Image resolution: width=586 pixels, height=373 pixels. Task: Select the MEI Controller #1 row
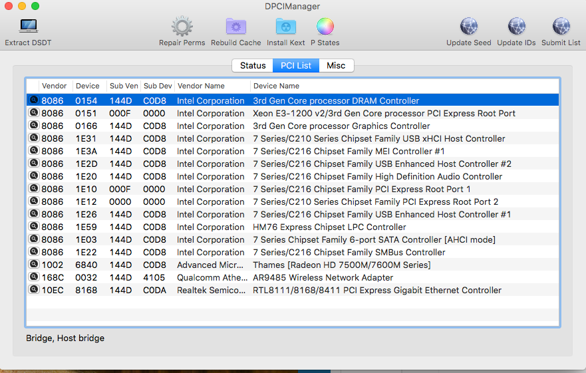(293, 151)
